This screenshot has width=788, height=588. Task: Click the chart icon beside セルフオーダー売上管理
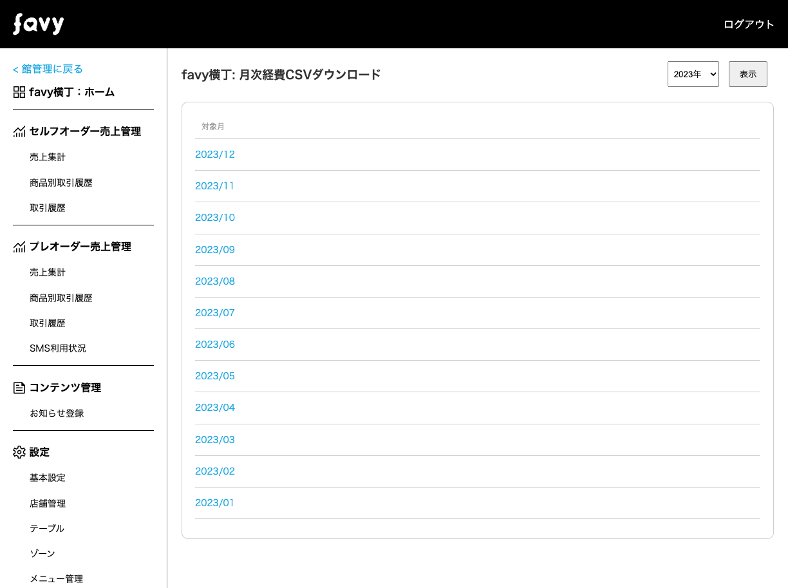point(19,131)
